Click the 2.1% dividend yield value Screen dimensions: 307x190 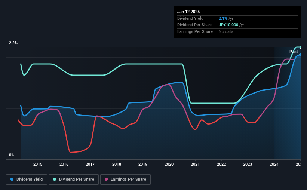point(223,18)
